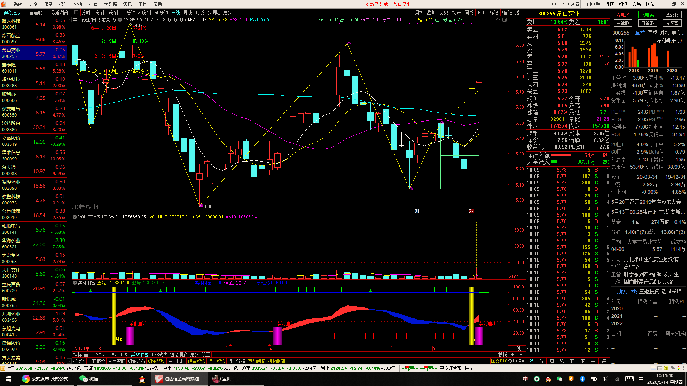Click the 涨 marker icon on chart
687x386 pixels.
471,211
